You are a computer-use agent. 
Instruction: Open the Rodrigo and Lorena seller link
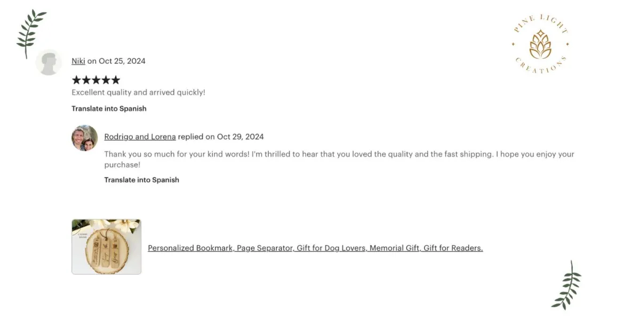[x=140, y=137]
